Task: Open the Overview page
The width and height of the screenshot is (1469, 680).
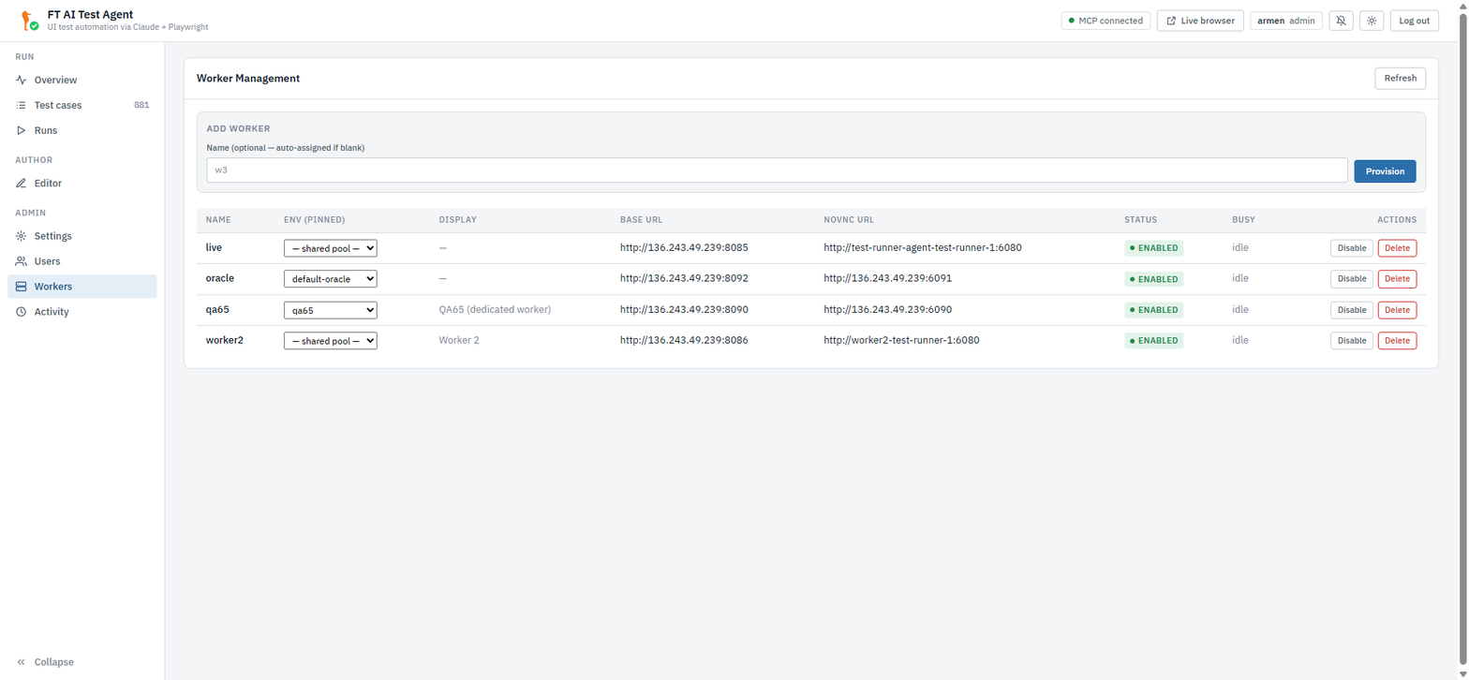Action: tap(82, 81)
